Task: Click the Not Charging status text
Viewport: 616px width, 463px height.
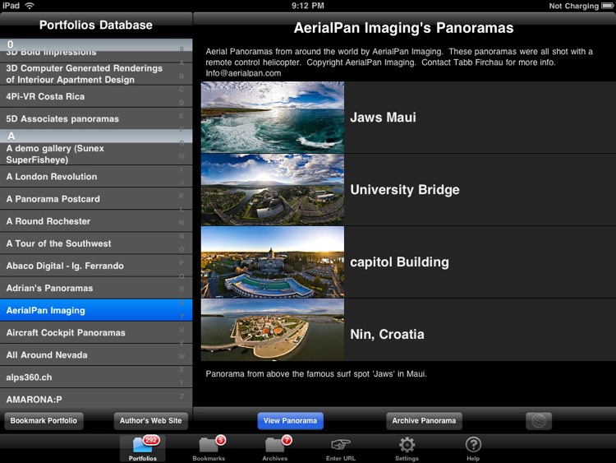Action: (x=573, y=6)
